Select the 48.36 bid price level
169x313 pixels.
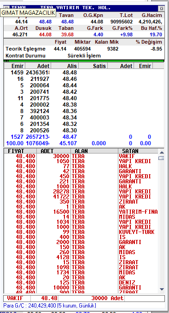click(x=70, y=111)
